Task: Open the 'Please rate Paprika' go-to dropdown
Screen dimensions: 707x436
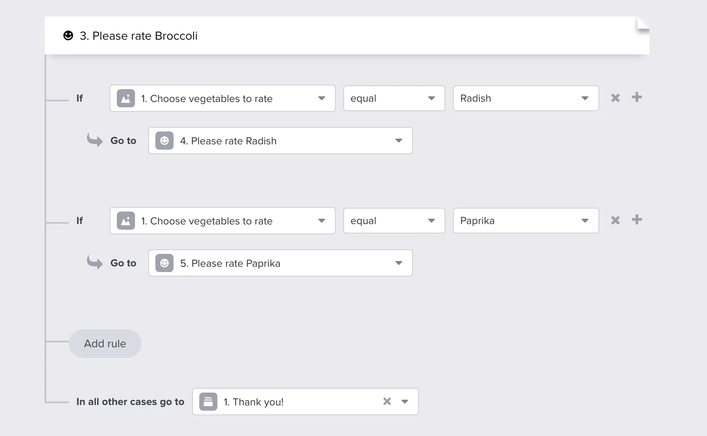Action: pyautogui.click(x=398, y=263)
